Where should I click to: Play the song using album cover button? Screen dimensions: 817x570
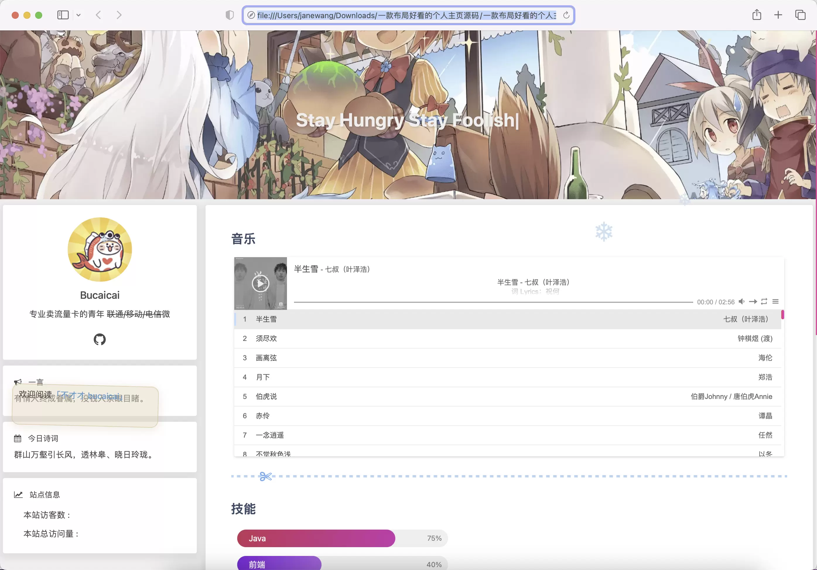pos(260,284)
